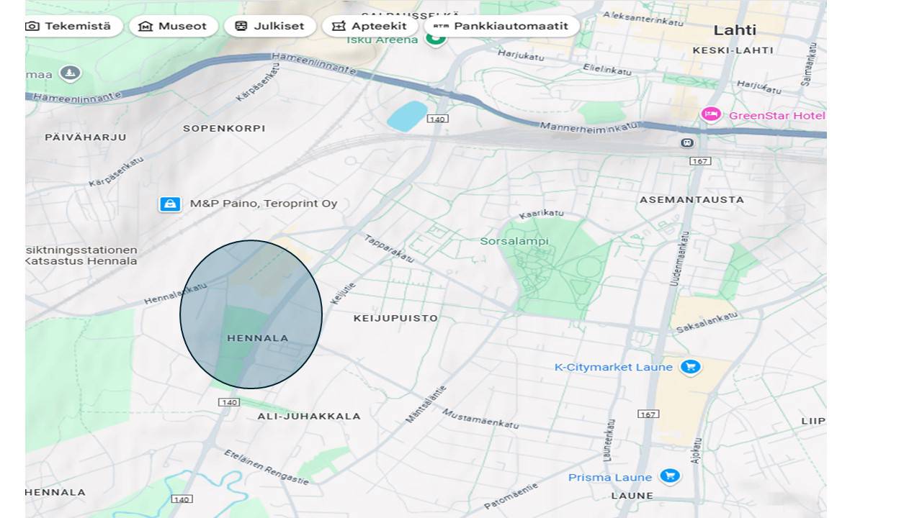
Task: Select the railway station icon near Mannerheiminkatu
Action: click(x=686, y=142)
